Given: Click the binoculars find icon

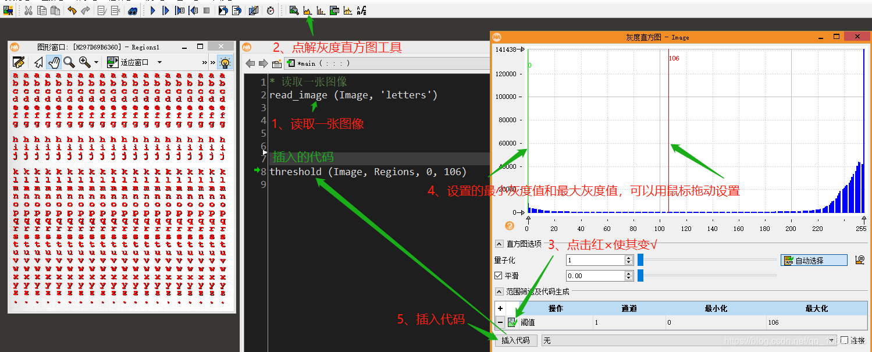Looking at the screenshot, I should click(132, 10).
